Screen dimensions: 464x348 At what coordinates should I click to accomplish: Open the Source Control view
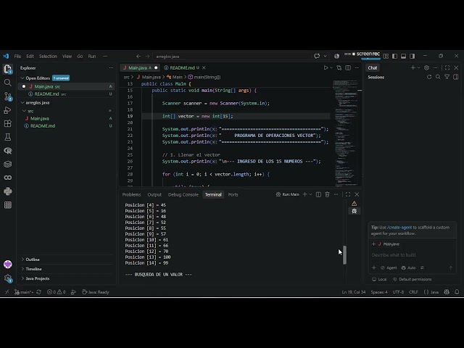8,96
